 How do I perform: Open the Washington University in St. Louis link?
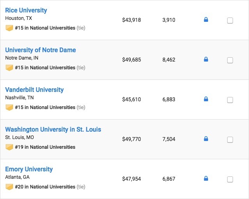53,129
